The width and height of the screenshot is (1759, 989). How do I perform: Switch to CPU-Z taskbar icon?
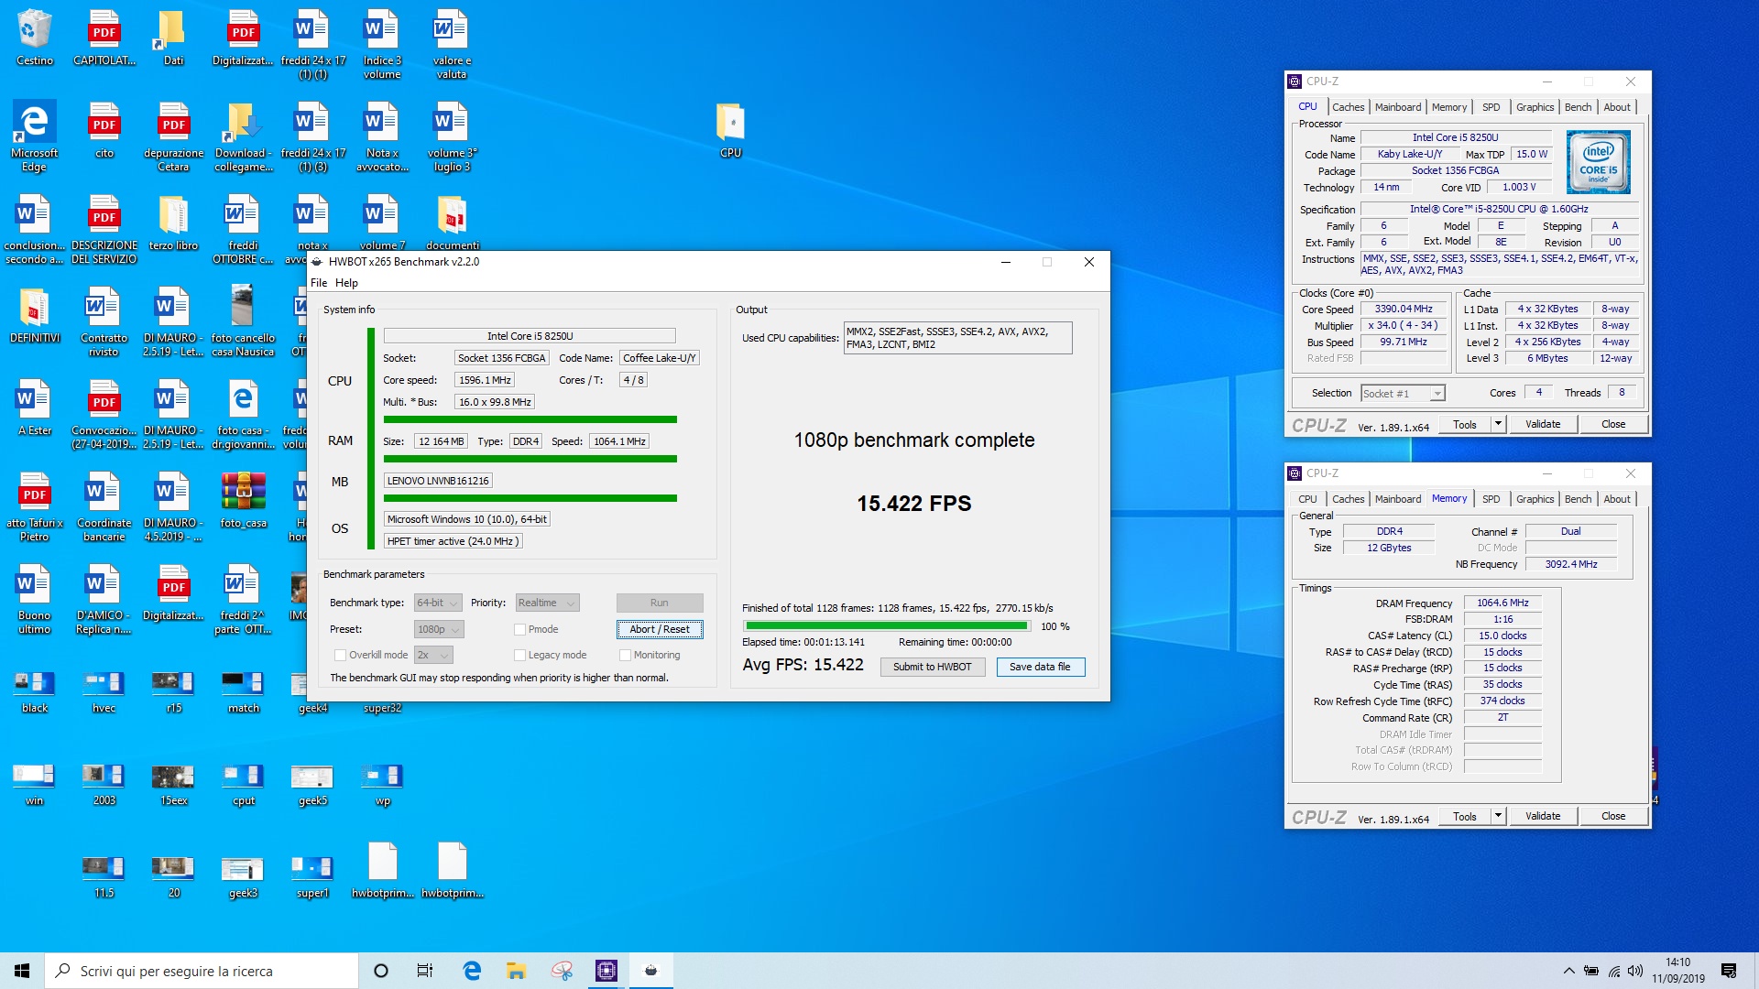(606, 971)
